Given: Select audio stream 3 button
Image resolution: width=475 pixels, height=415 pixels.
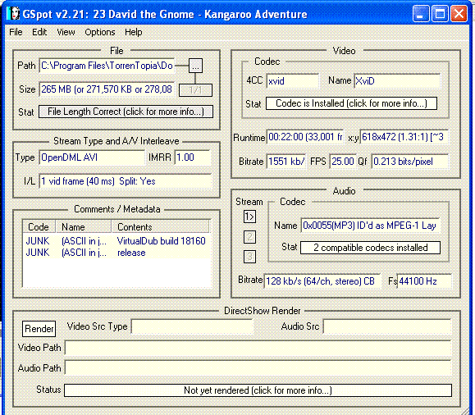Looking at the screenshot, I should tap(249, 257).
